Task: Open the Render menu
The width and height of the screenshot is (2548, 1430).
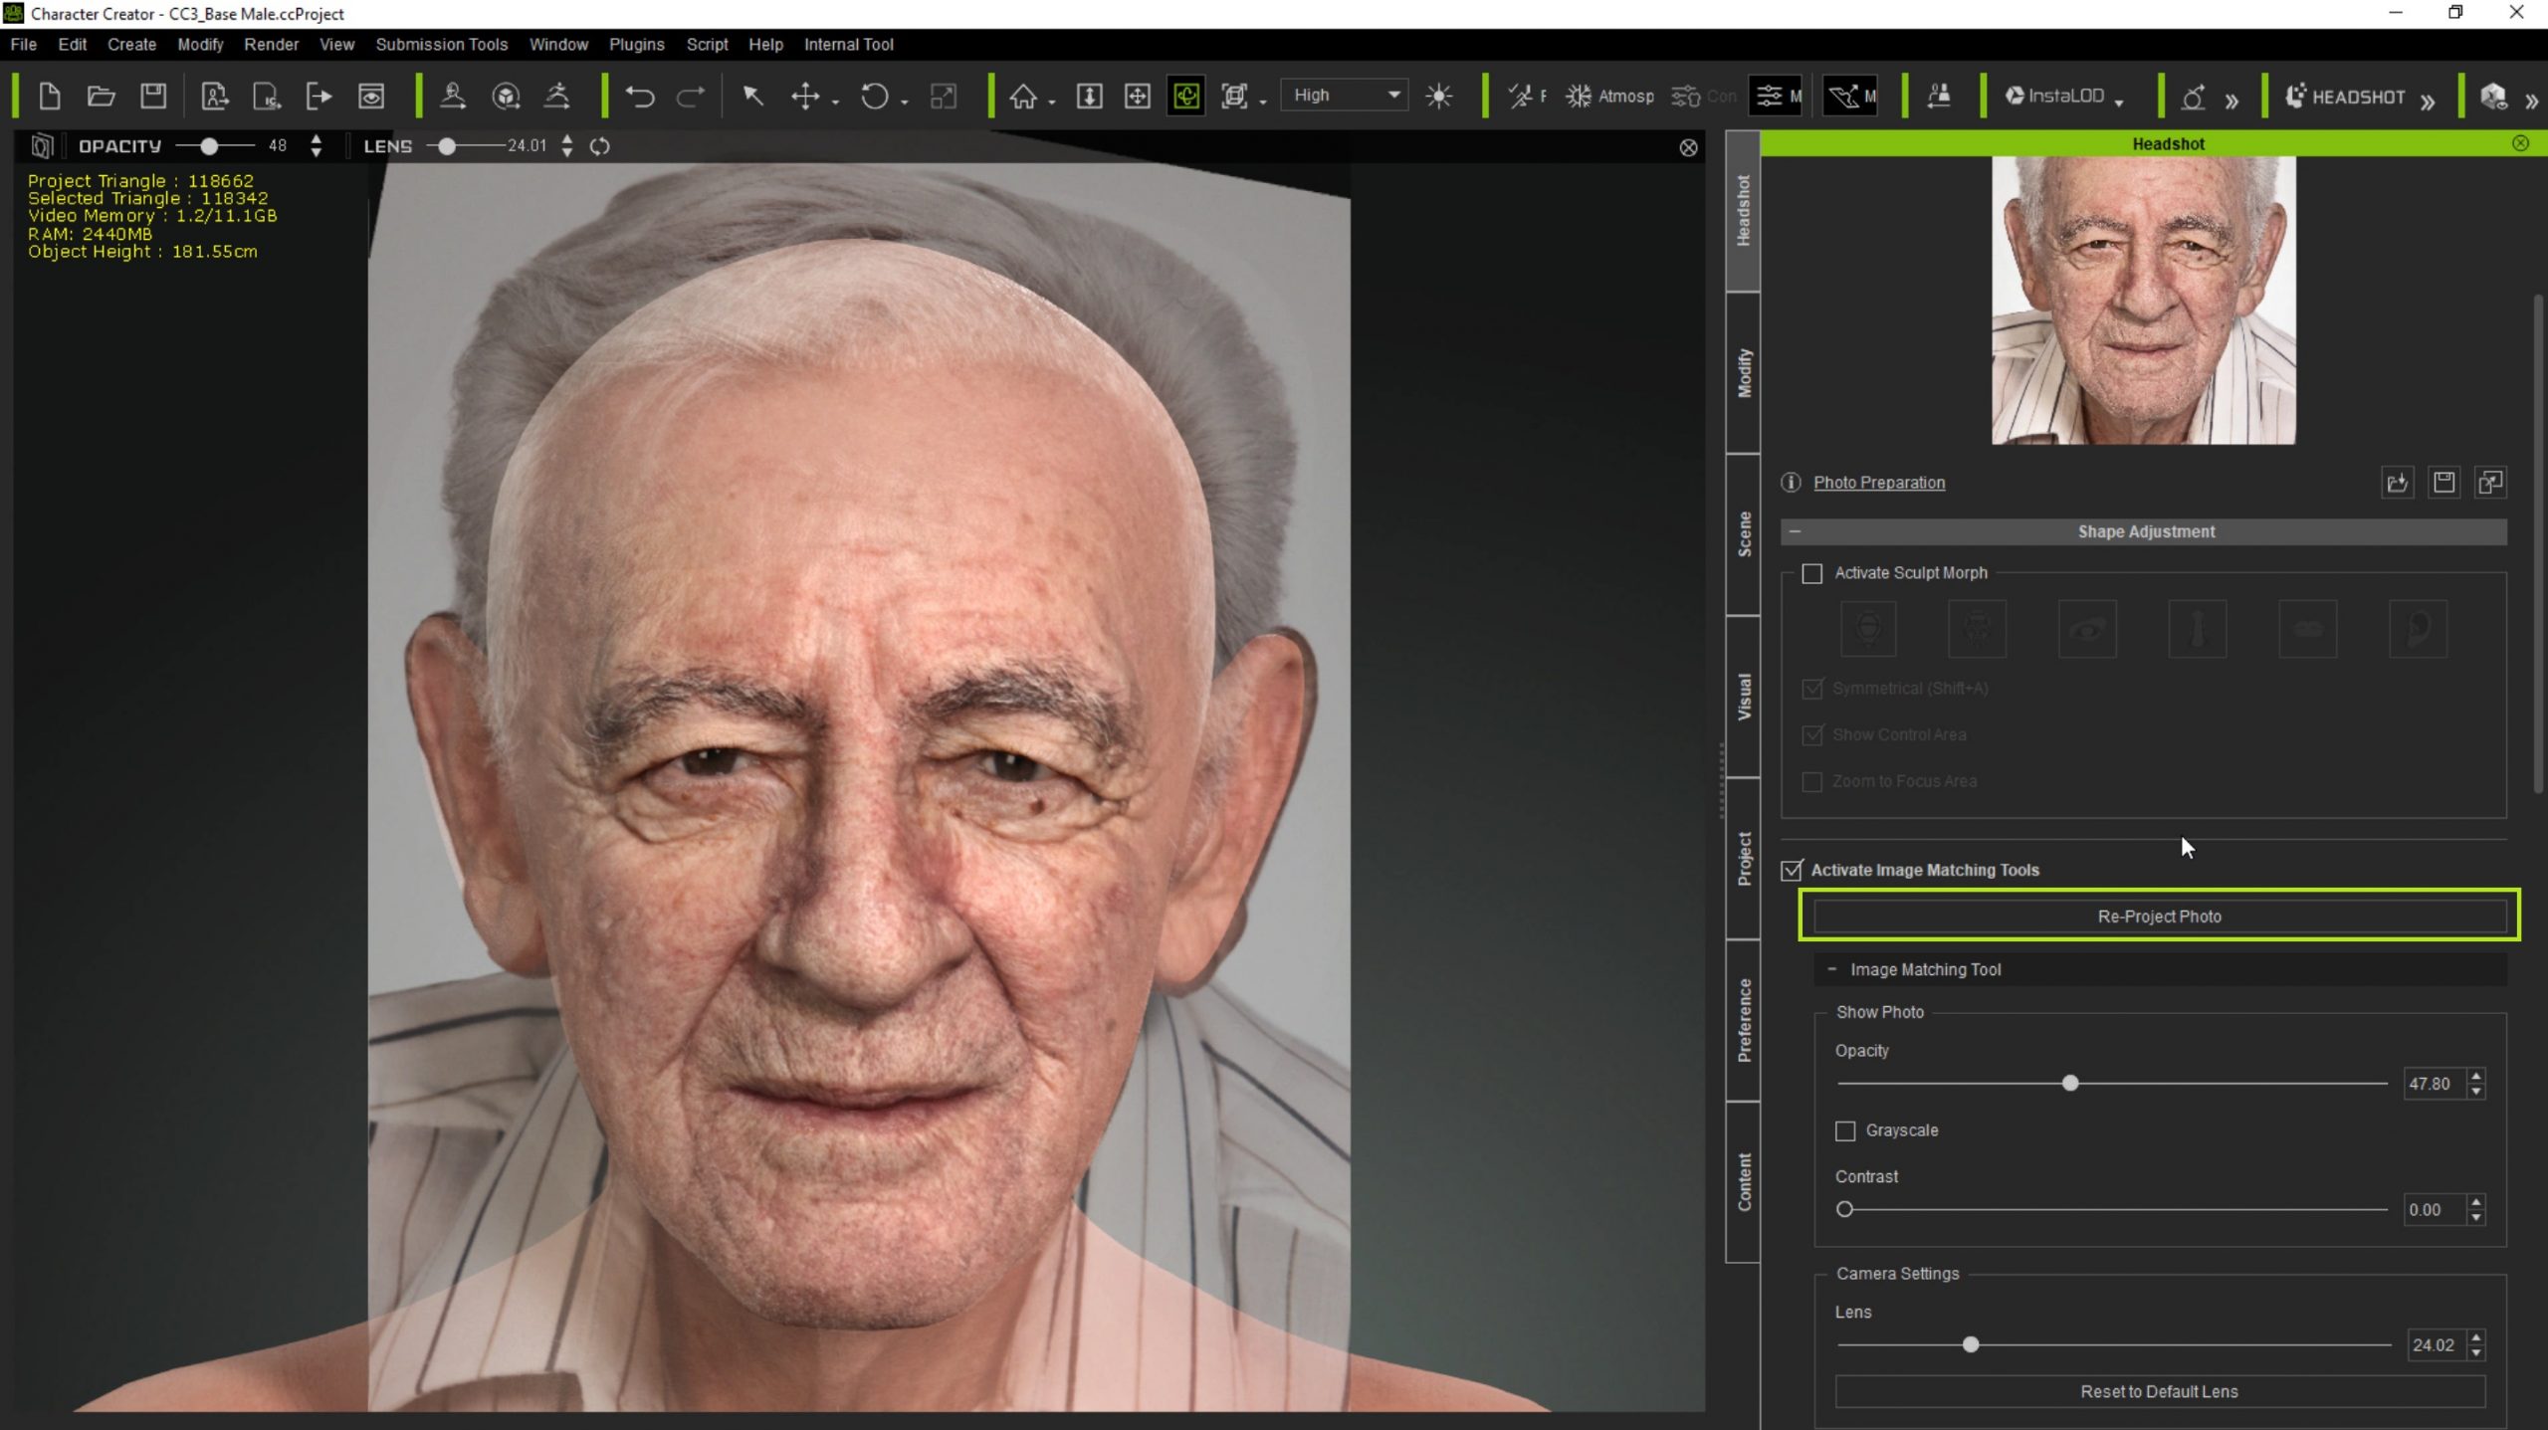Action: pyautogui.click(x=271, y=45)
